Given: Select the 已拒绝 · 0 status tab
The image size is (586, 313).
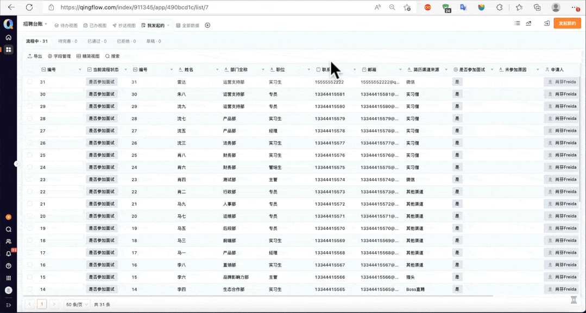Looking at the screenshot, I should [127, 41].
